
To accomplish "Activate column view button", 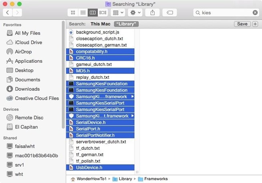I will [x=93, y=13].
